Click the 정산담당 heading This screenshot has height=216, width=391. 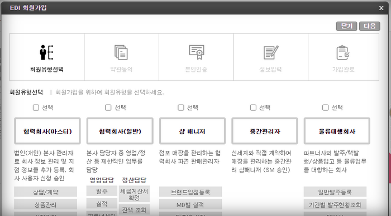point(134,180)
